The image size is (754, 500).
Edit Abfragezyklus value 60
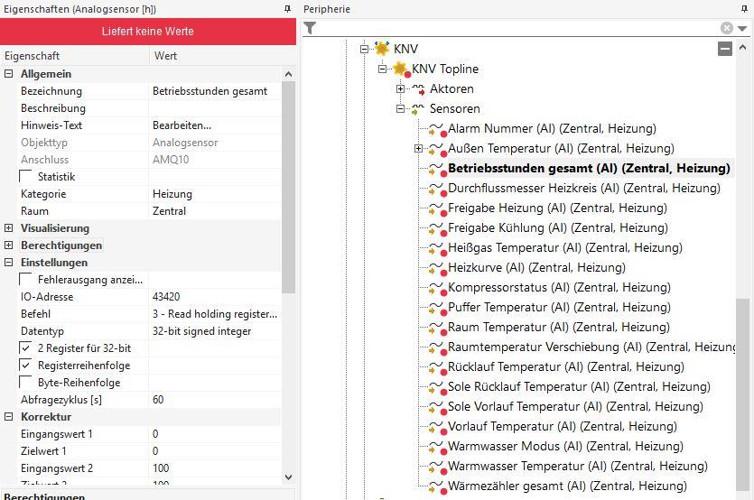[x=215, y=400]
